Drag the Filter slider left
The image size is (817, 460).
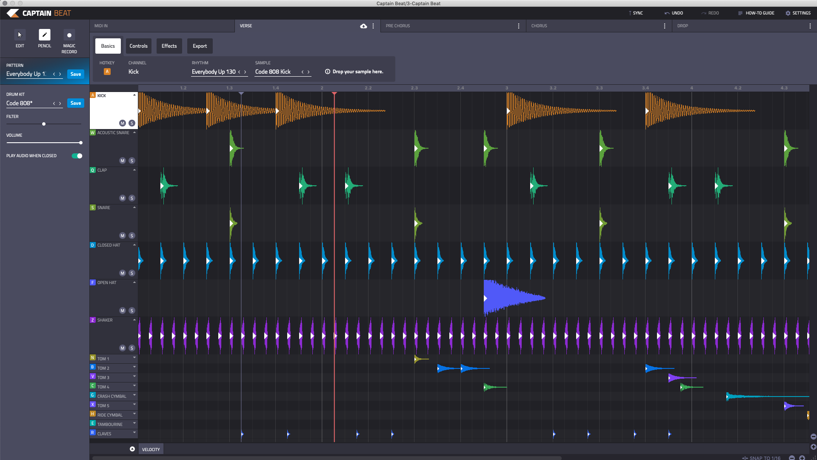tap(44, 124)
